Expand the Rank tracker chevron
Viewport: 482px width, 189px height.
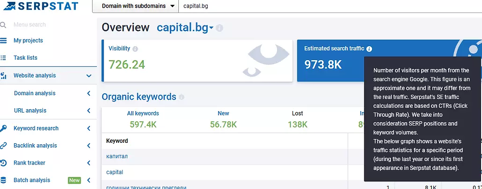pos(89,163)
